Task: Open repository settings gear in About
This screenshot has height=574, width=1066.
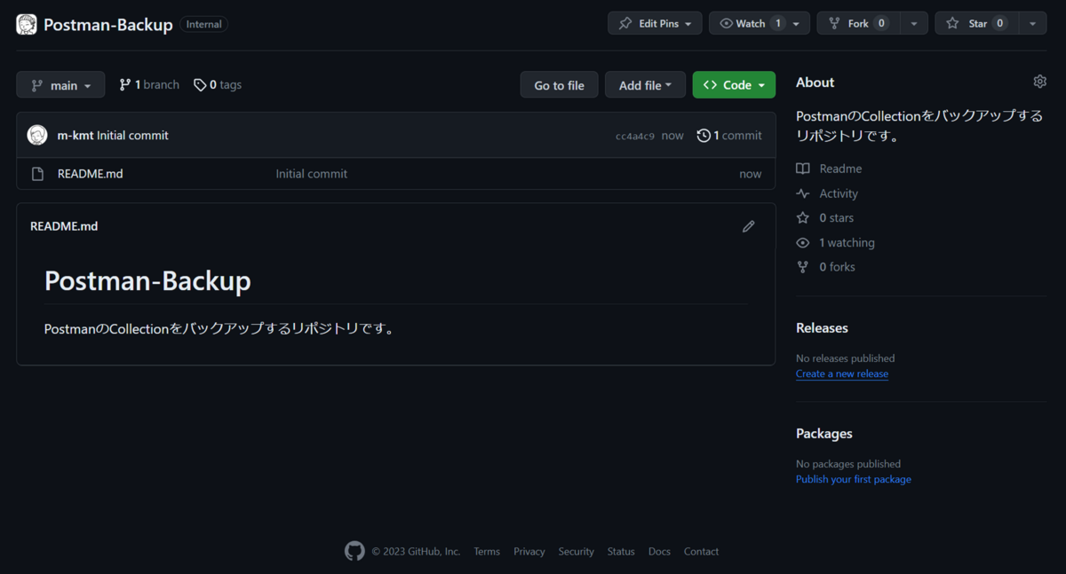Action: pyautogui.click(x=1040, y=82)
